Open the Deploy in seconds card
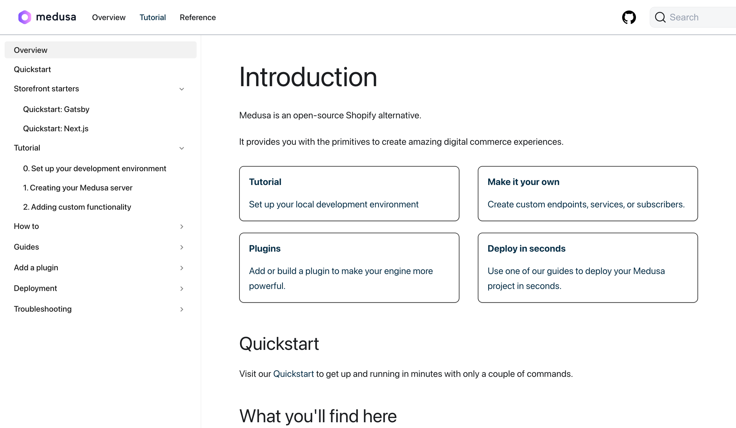The height and width of the screenshot is (428, 736). [x=588, y=267]
